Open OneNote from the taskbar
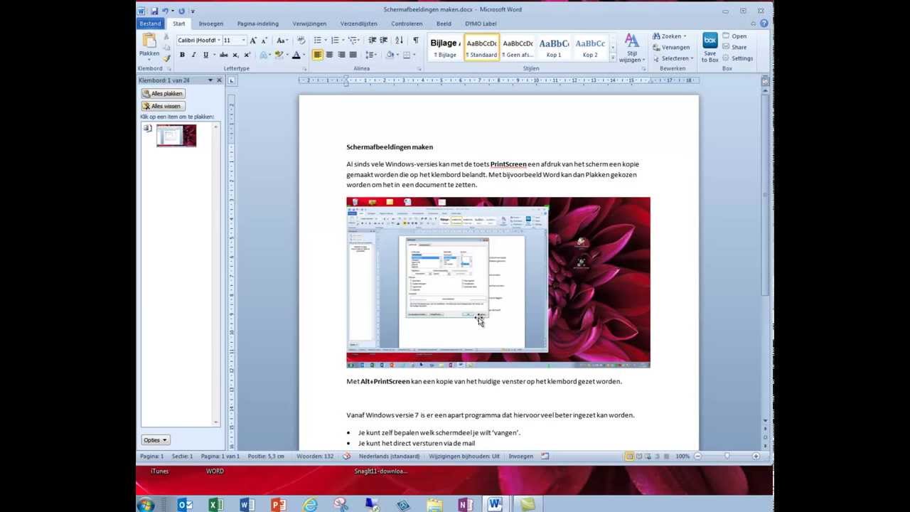Image resolution: width=910 pixels, height=512 pixels. point(465,504)
